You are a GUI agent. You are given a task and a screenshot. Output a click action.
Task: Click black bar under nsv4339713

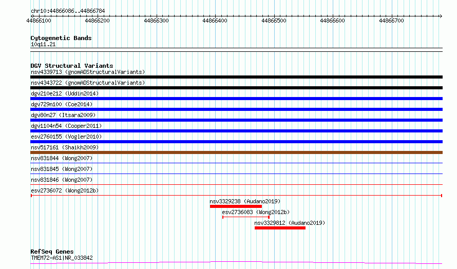pos(236,77)
